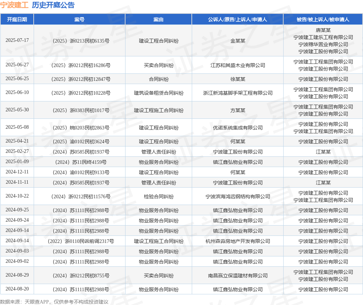Click plaintiff 杭州森淼房地产开发有限公司
Screen dimensions: 363x305
point(238,241)
